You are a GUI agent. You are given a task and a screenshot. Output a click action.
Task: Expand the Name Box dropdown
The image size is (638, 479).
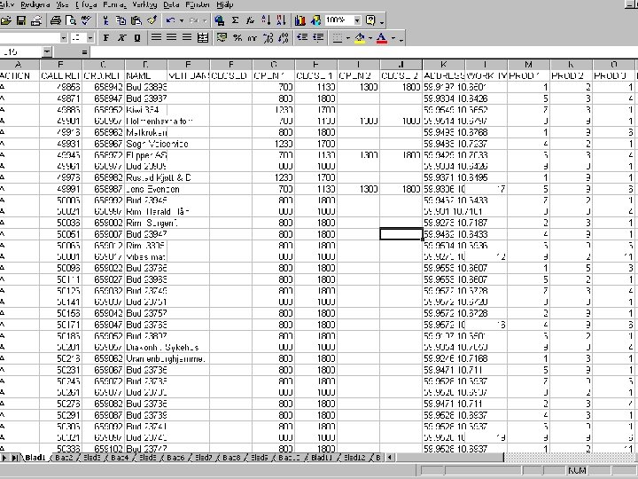(x=47, y=51)
